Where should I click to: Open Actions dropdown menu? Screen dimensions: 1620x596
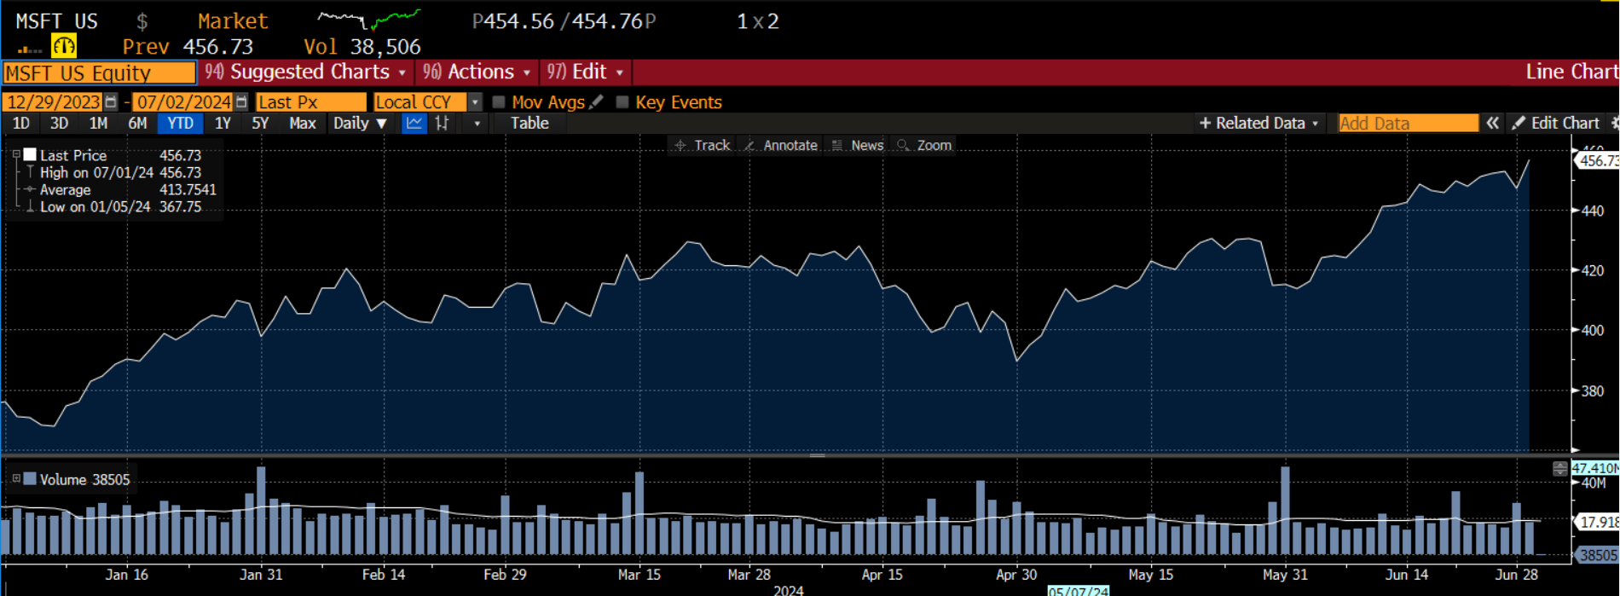click(x=477, y=72)
